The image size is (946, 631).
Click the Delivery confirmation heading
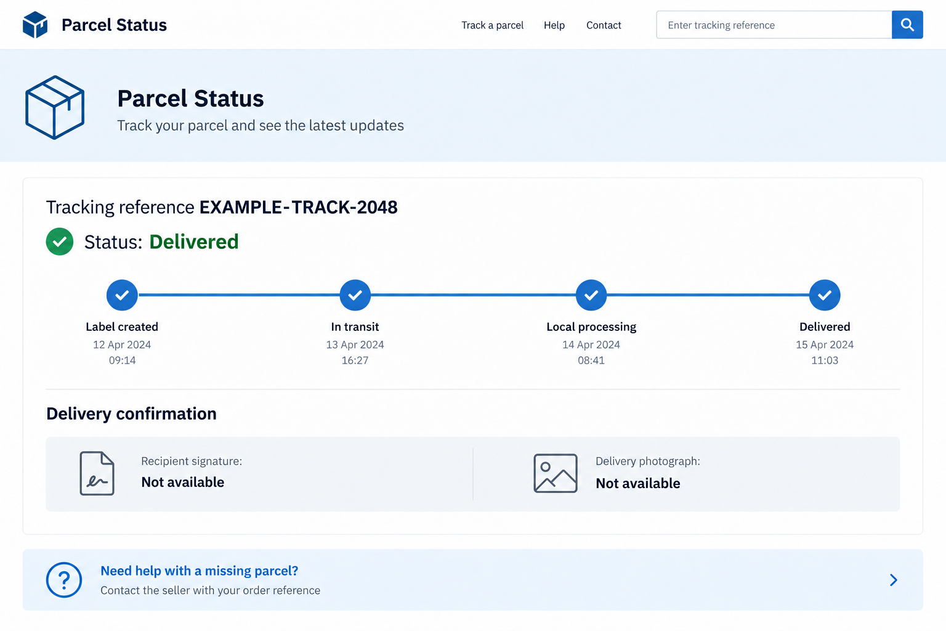131,413
